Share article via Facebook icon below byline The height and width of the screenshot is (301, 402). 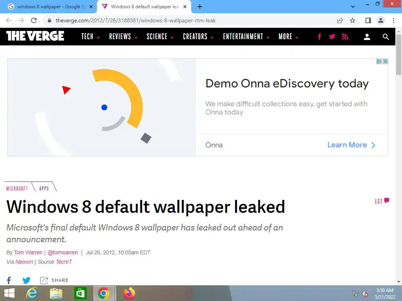(9, 280)
